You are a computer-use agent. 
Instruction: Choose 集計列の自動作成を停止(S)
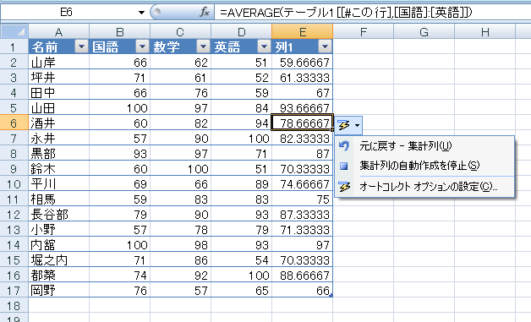424,166
